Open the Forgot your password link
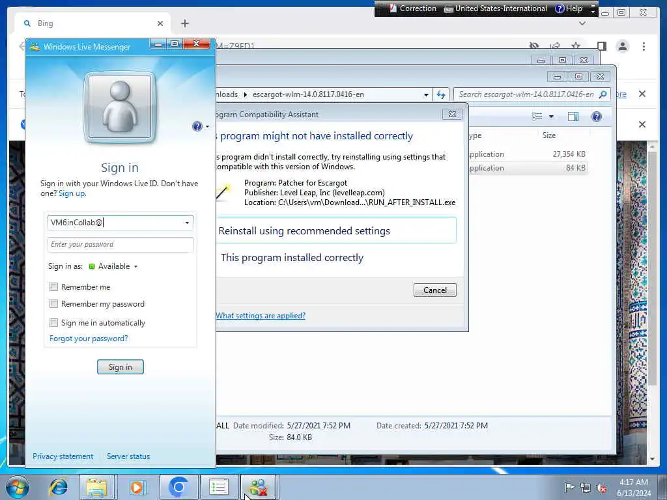Image resolution: width=667 pixels, height=500 pixels. coord(89,339)
